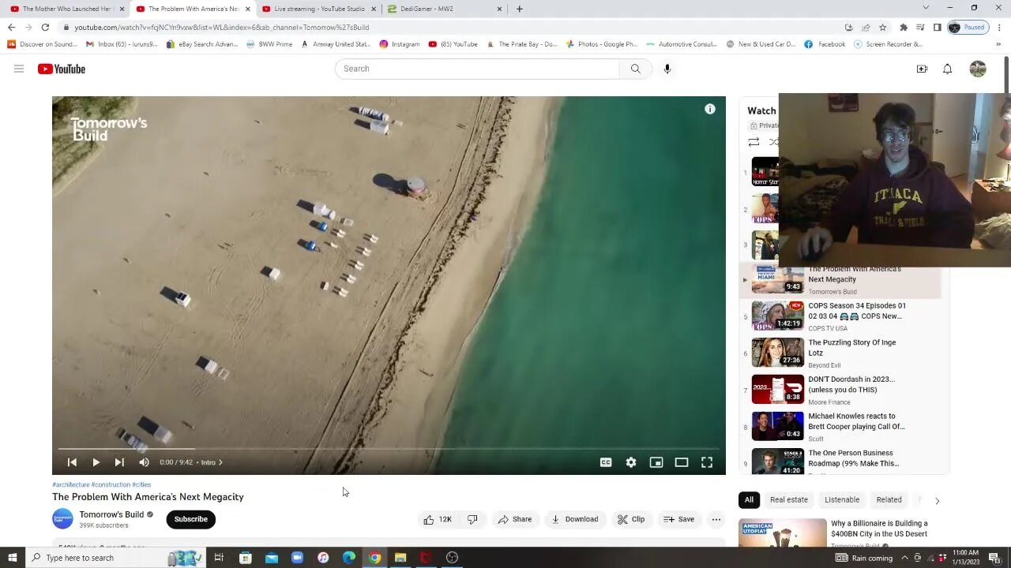
Task: Enter full screen mode
Action: 707,462
